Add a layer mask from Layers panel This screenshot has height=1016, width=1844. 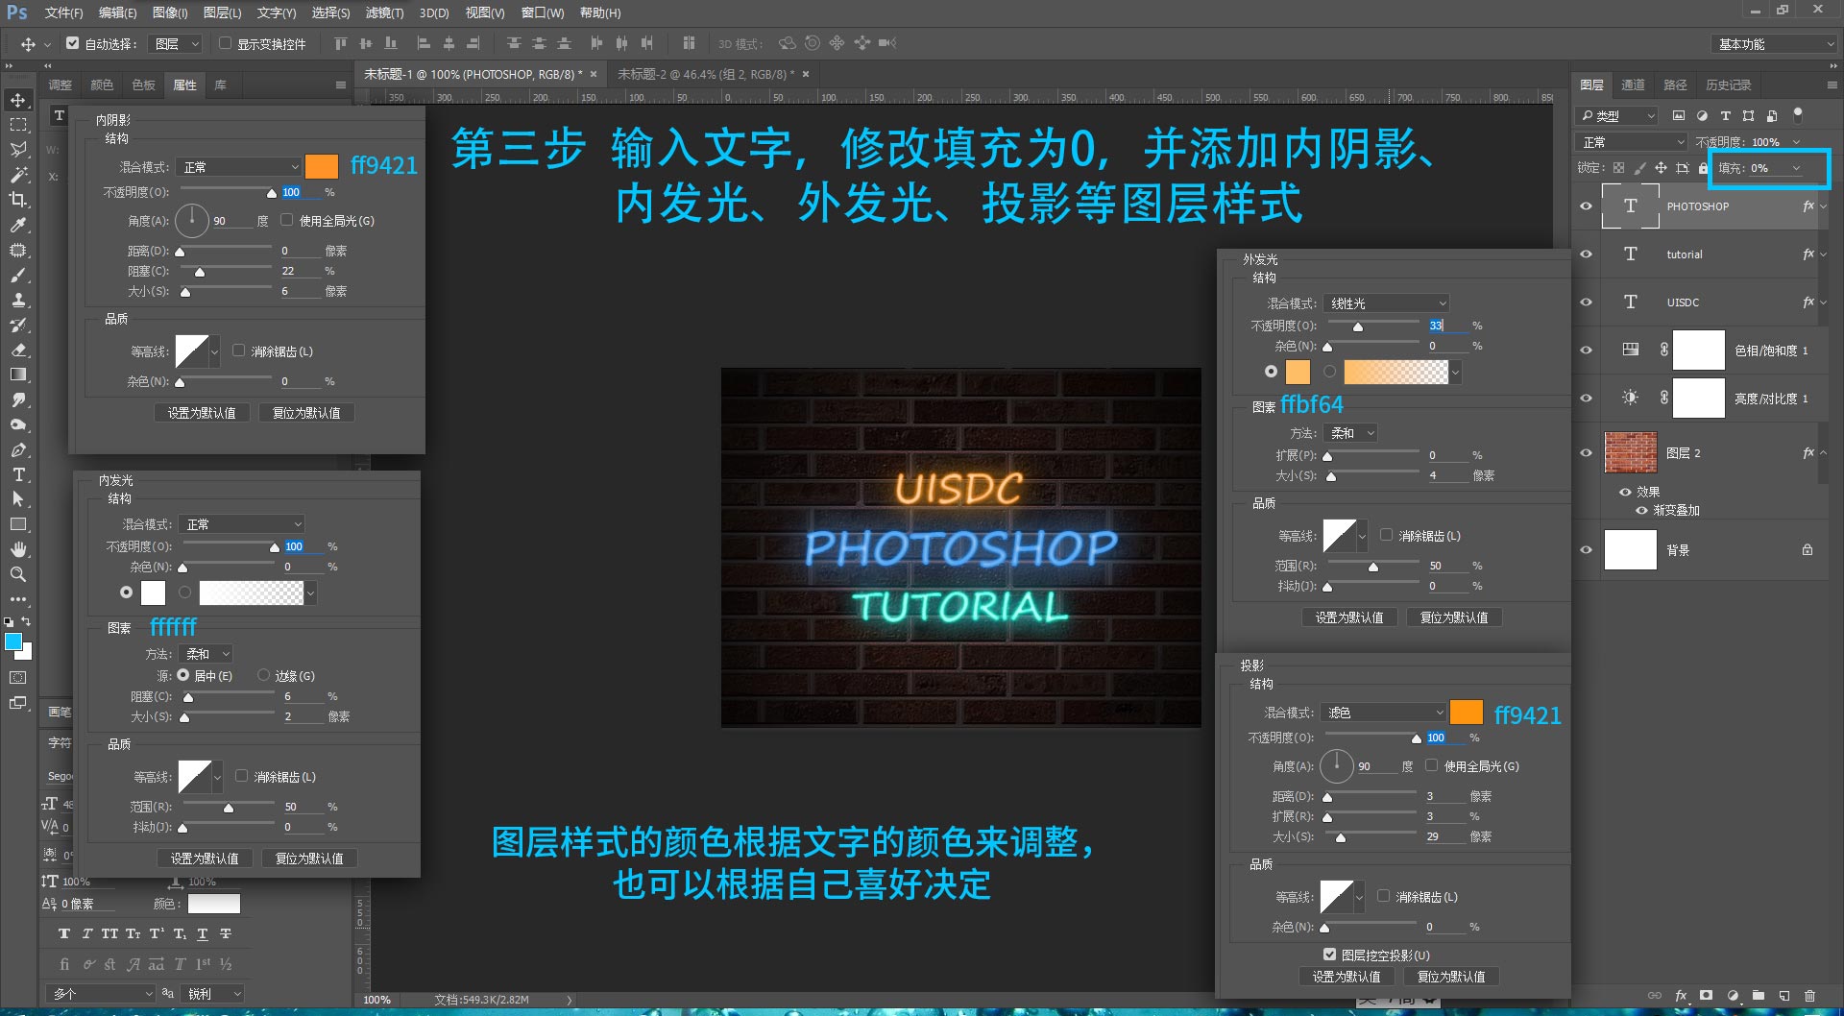point(1707,996)
